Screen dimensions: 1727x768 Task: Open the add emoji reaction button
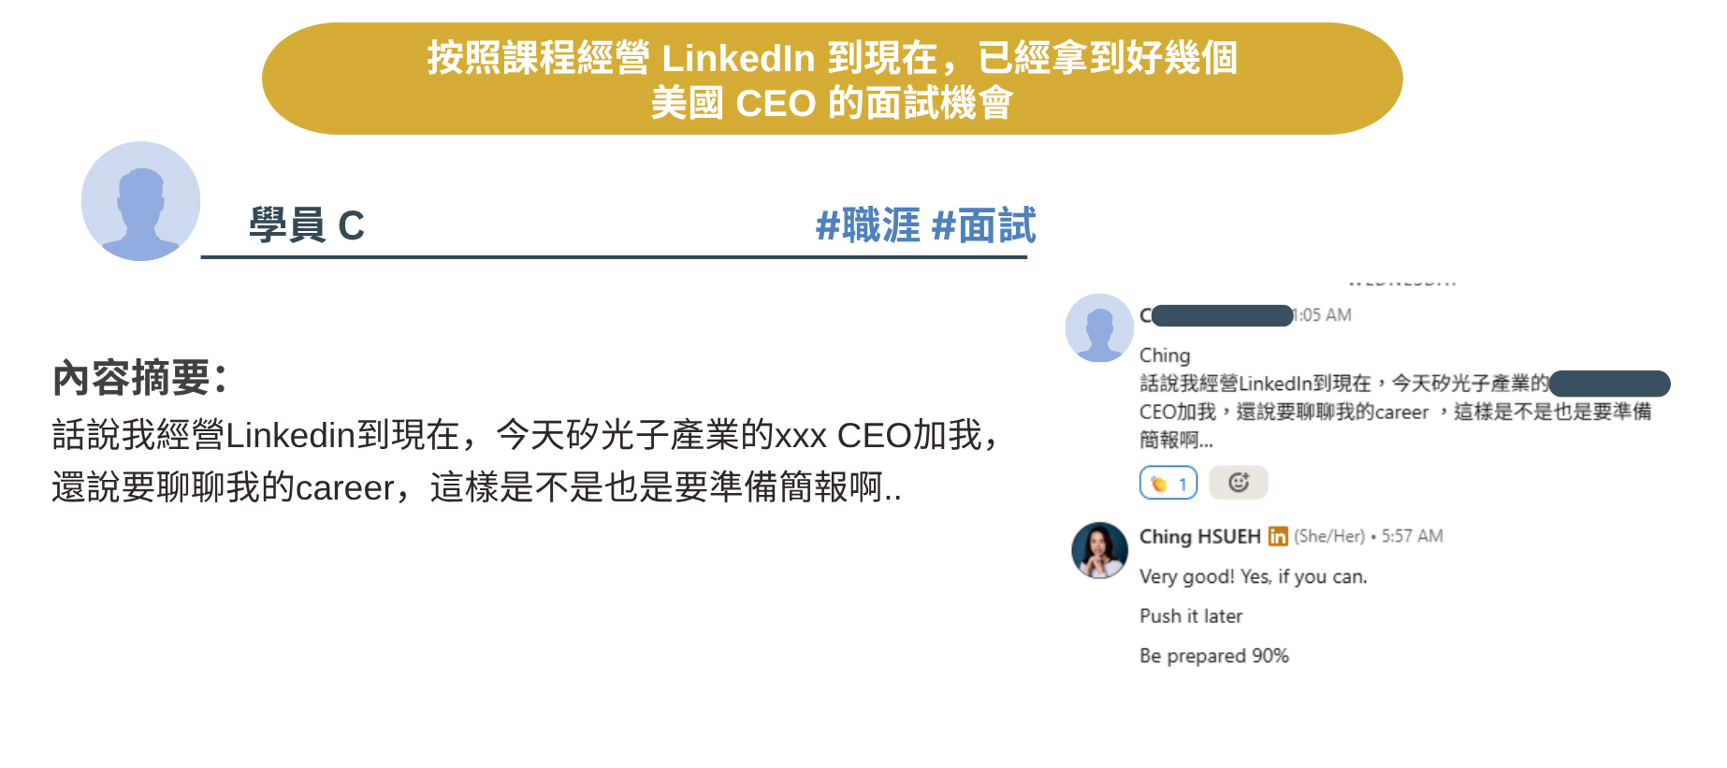coord(1239,483)
